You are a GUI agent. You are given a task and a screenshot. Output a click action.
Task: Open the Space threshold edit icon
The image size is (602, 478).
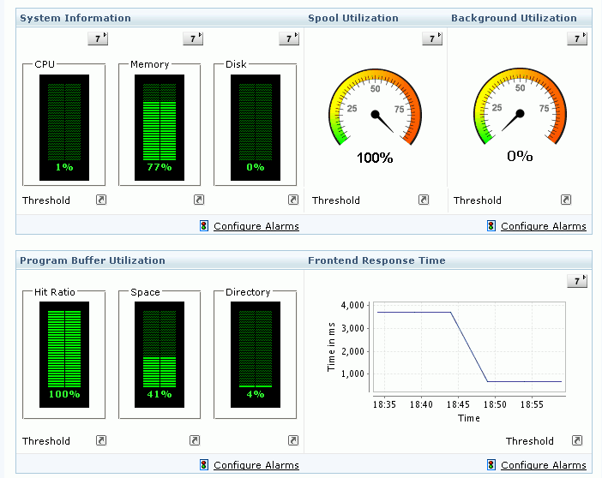(195, 440)
